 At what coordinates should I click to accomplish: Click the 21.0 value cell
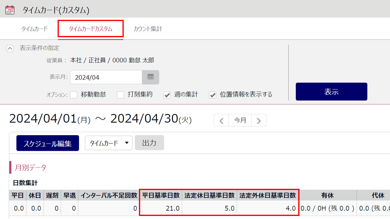(x=161, y=208)
